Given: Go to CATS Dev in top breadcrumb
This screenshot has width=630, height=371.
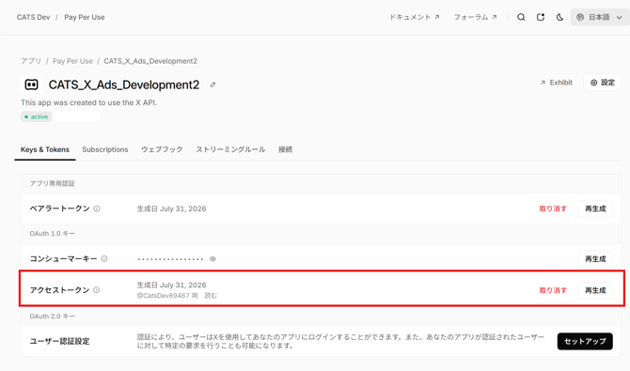Looking at the screenshot, I should 33,17.
